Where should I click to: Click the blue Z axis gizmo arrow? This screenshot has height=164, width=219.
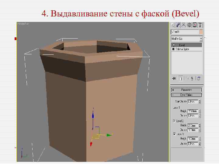pyautogui.click(x=93, y=115)
